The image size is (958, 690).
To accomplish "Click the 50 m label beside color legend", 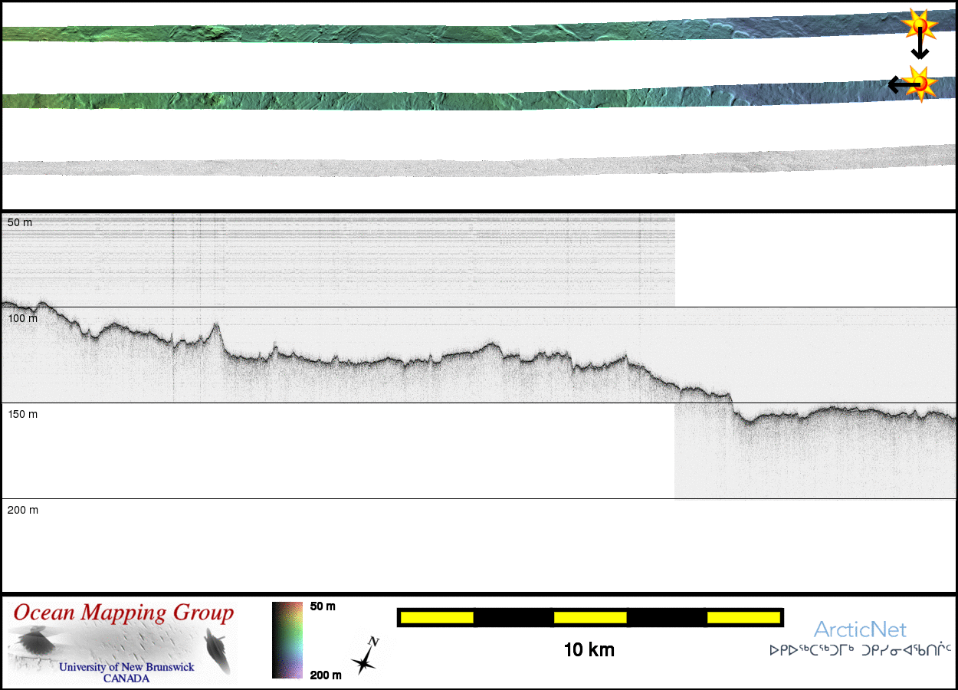I will [x=323, y=606].
